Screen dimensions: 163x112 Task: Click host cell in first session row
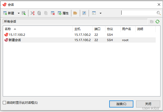pos(82,35)
